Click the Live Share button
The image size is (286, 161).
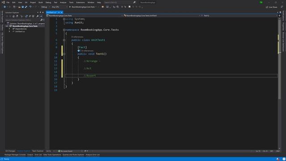(x=271, y=7)
